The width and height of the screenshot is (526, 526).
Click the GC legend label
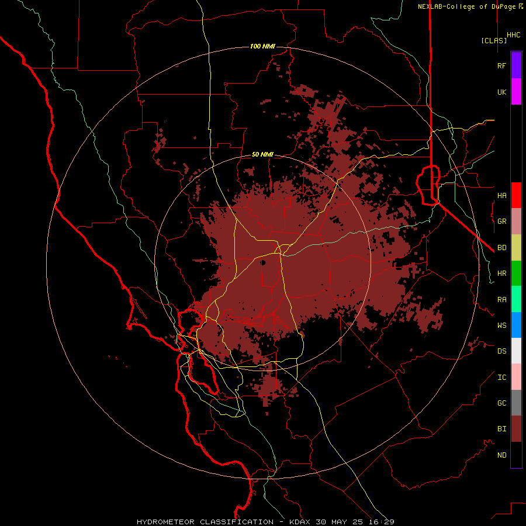click(502, 403)
